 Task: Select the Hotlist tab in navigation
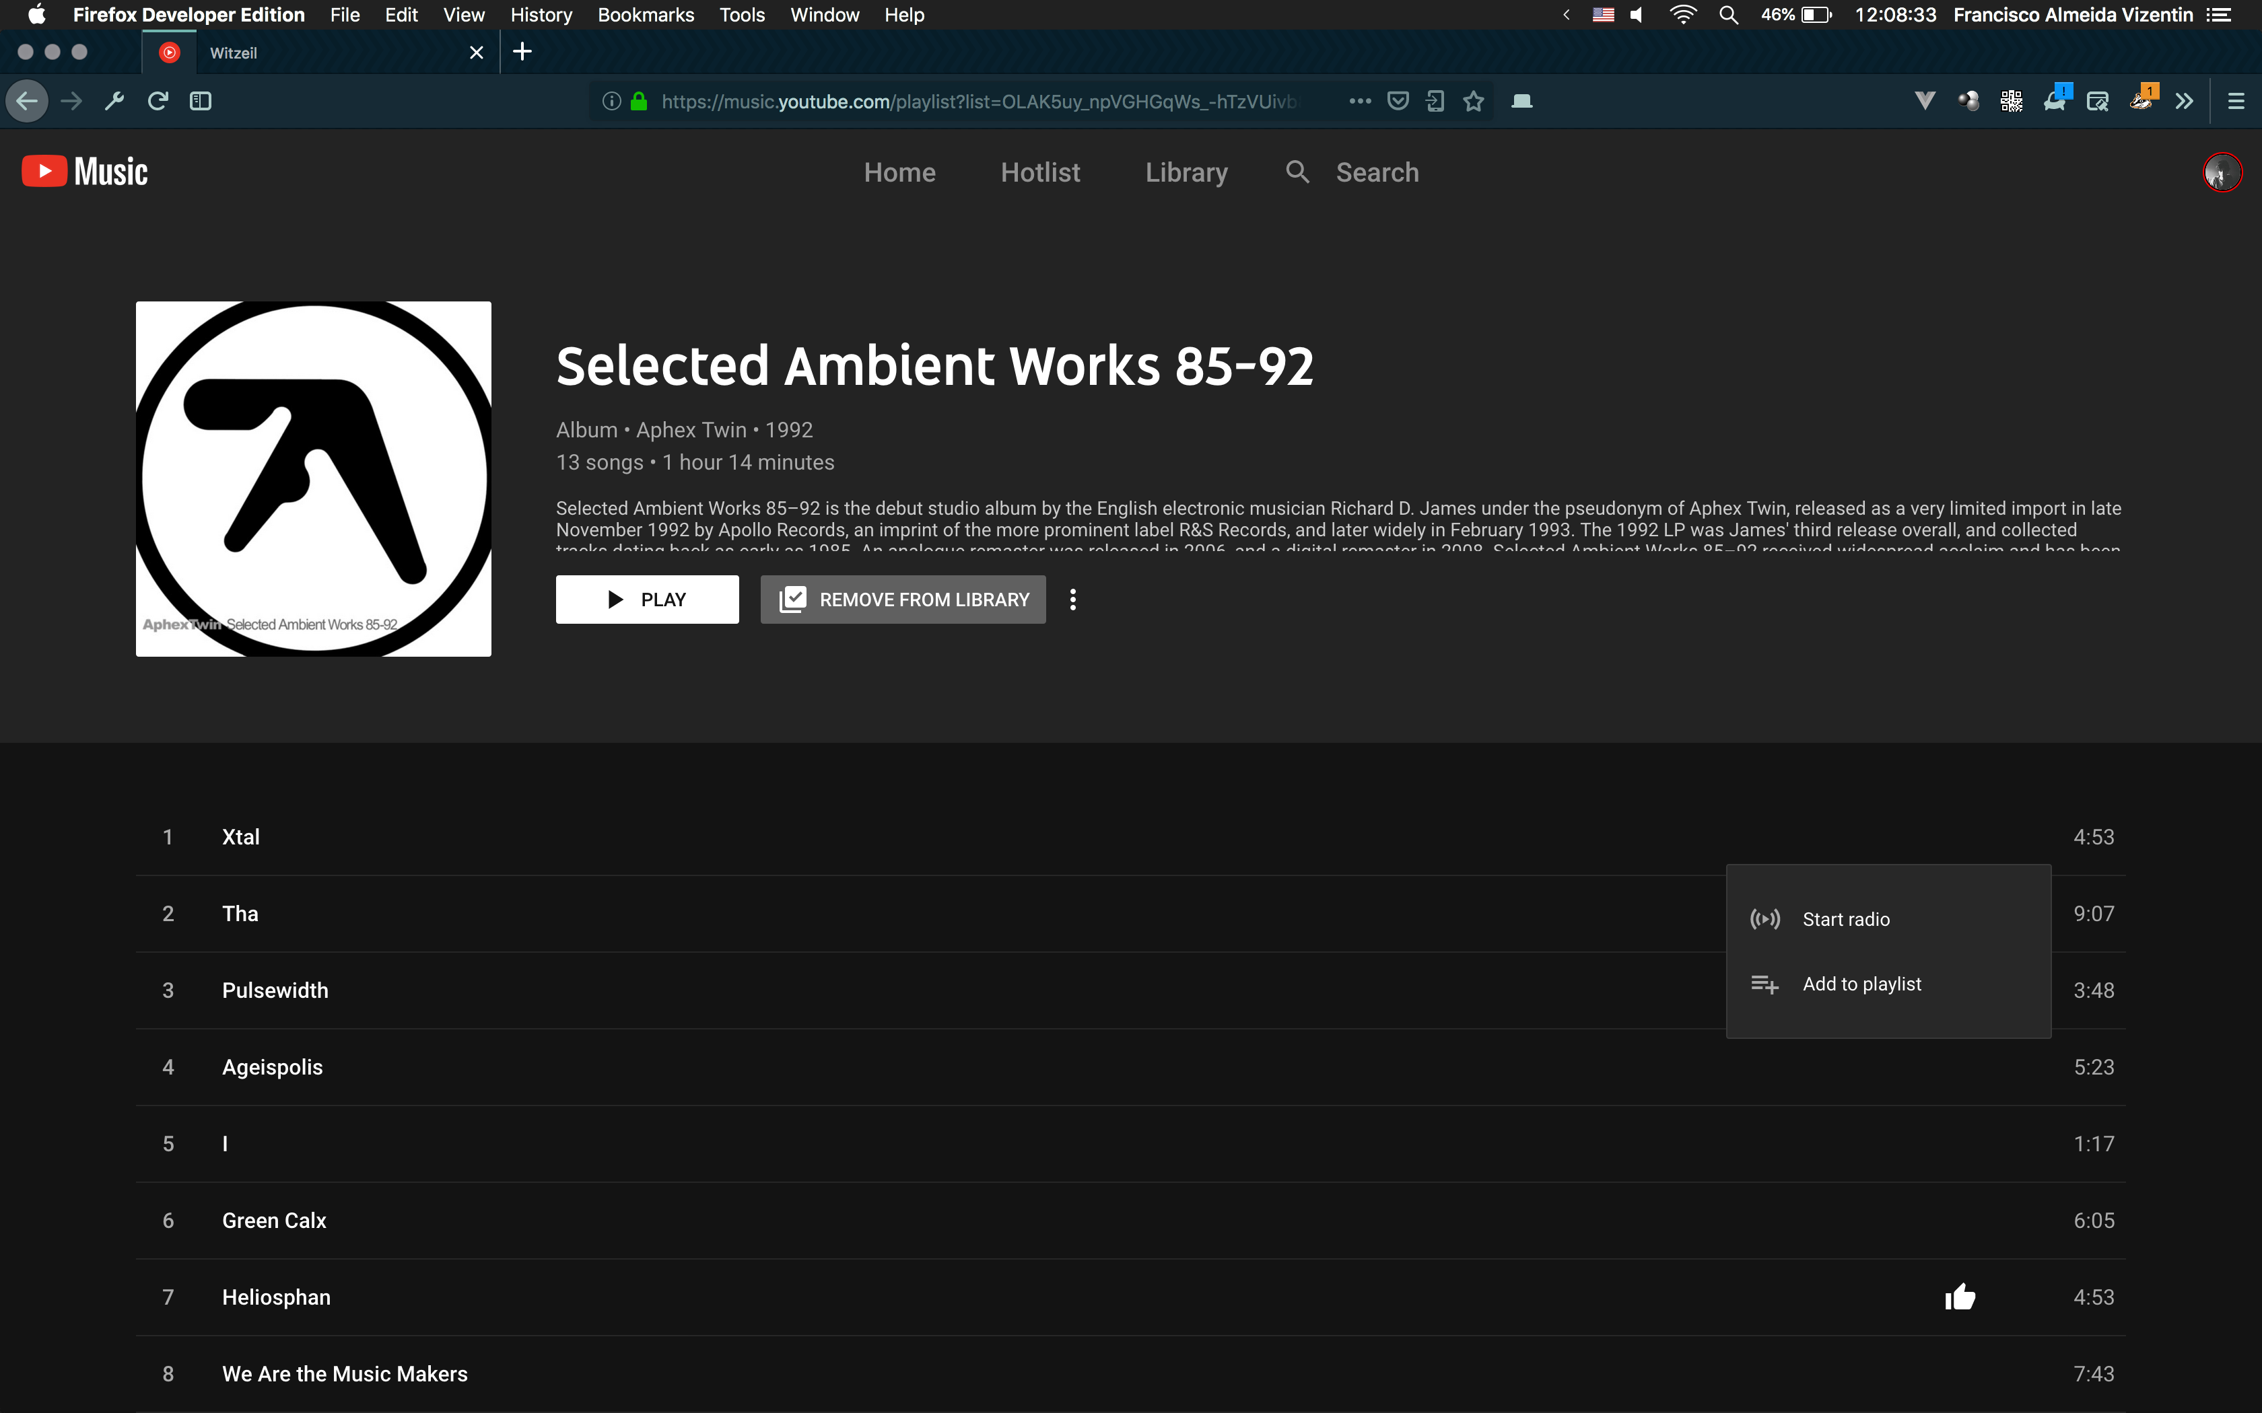1039,172
